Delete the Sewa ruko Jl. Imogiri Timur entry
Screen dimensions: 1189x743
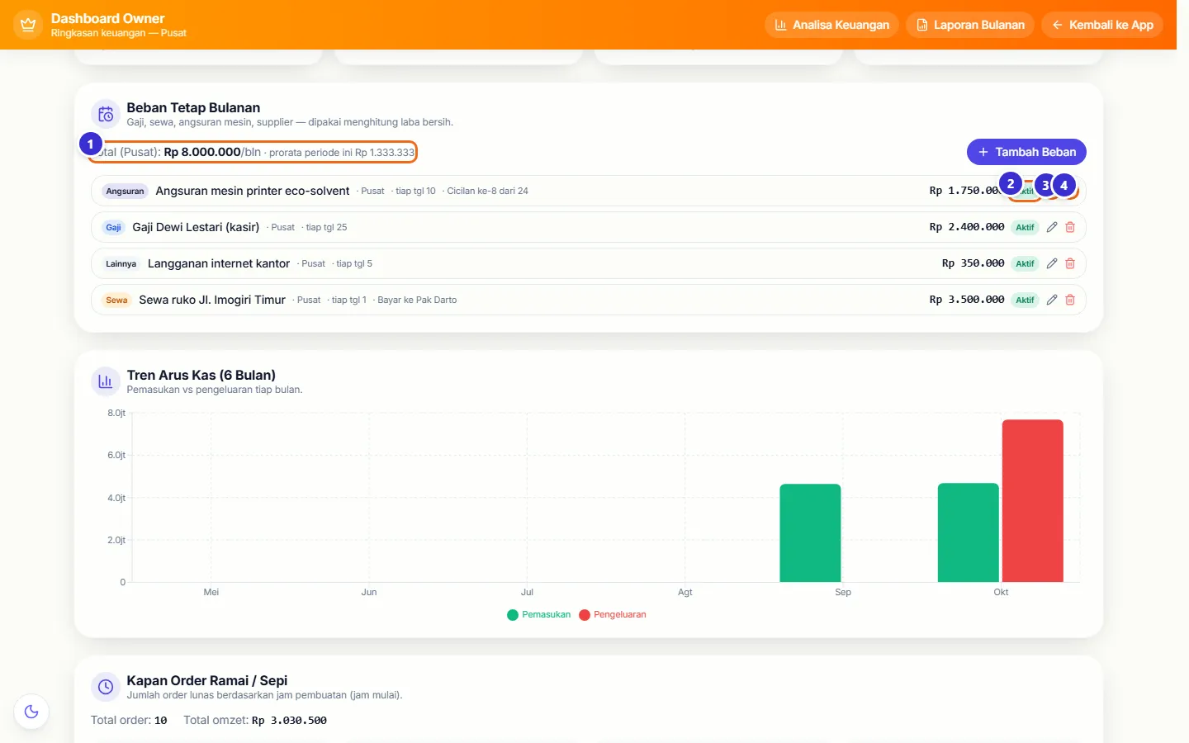(1070, 300)
